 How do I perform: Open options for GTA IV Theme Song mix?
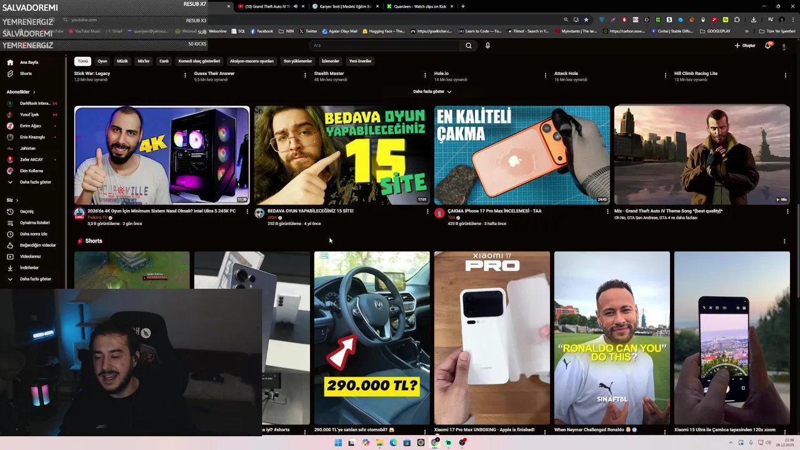(787, 211)
